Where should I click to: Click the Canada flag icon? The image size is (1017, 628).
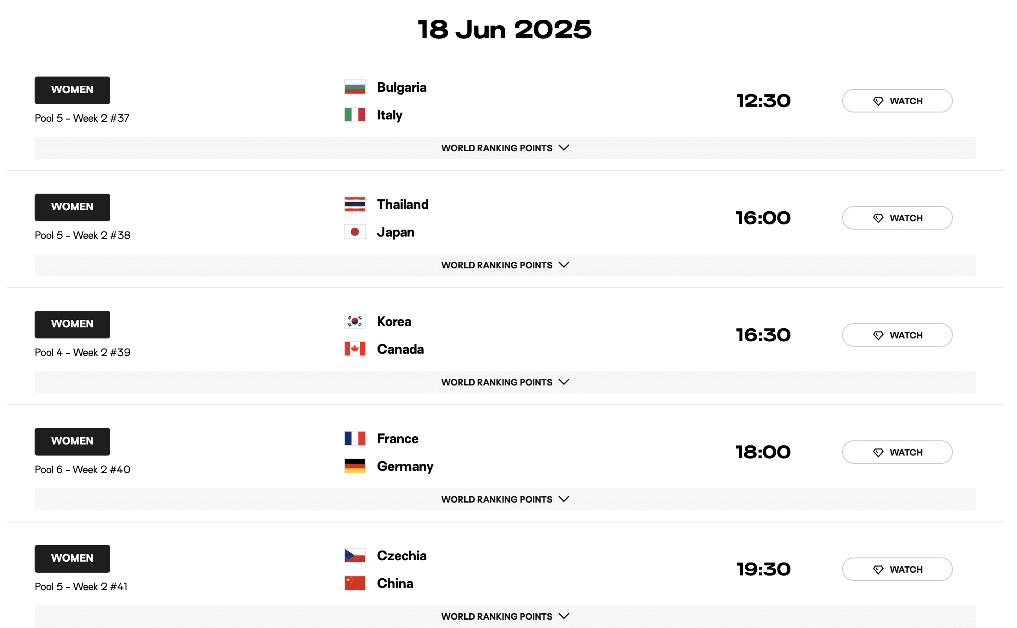(x=354, y=349)
